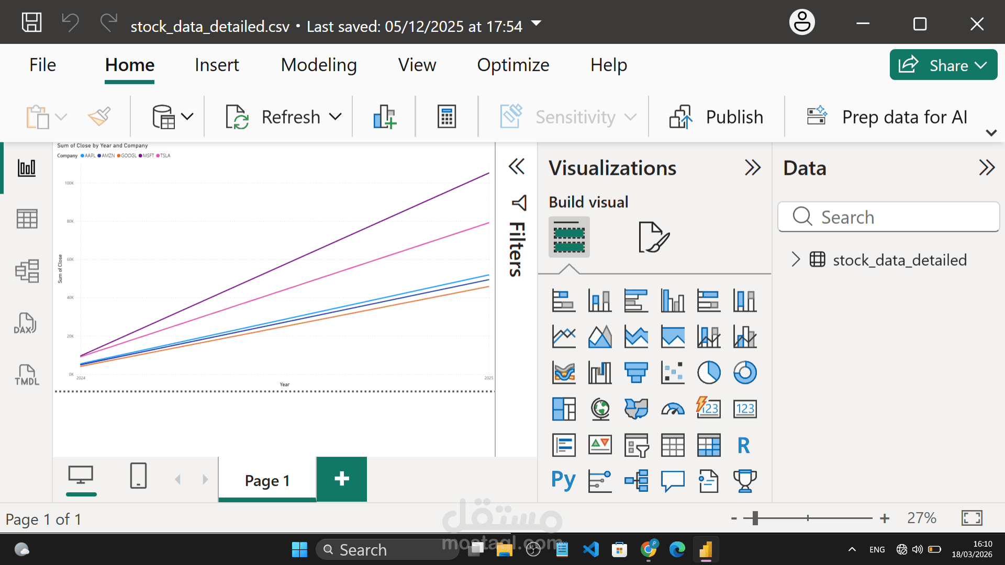
Task: Select the line chart visual
Action: [563, 336]
